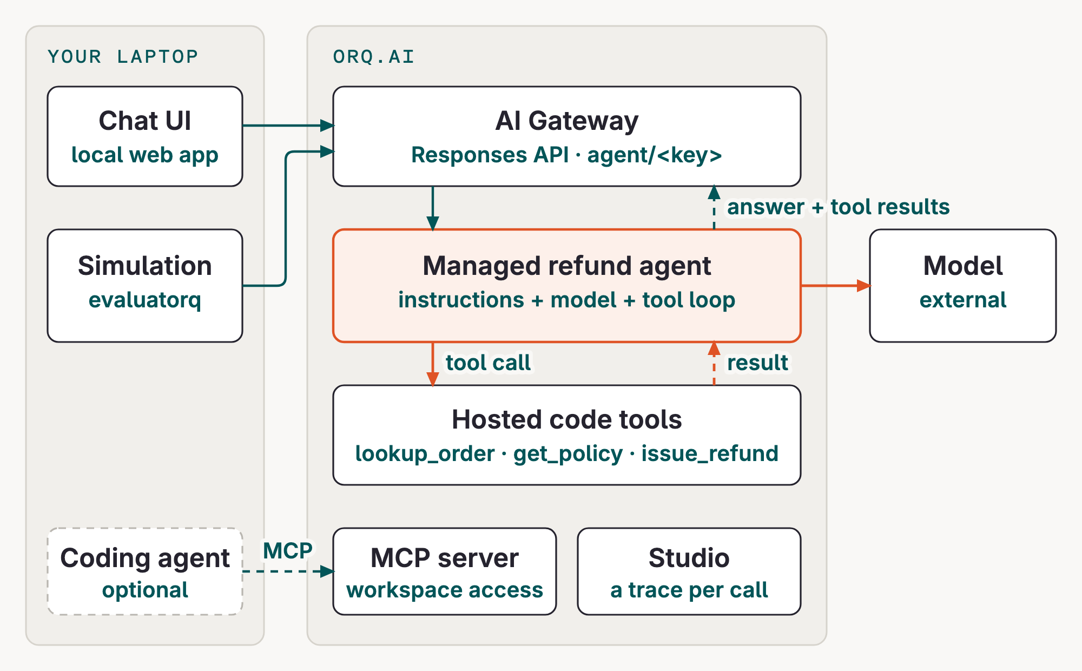Image resolution: width=1082 pixels, height=671 pixels.
Task: Click 'local web app' subtitle
Action: click(x=145, y=155)
